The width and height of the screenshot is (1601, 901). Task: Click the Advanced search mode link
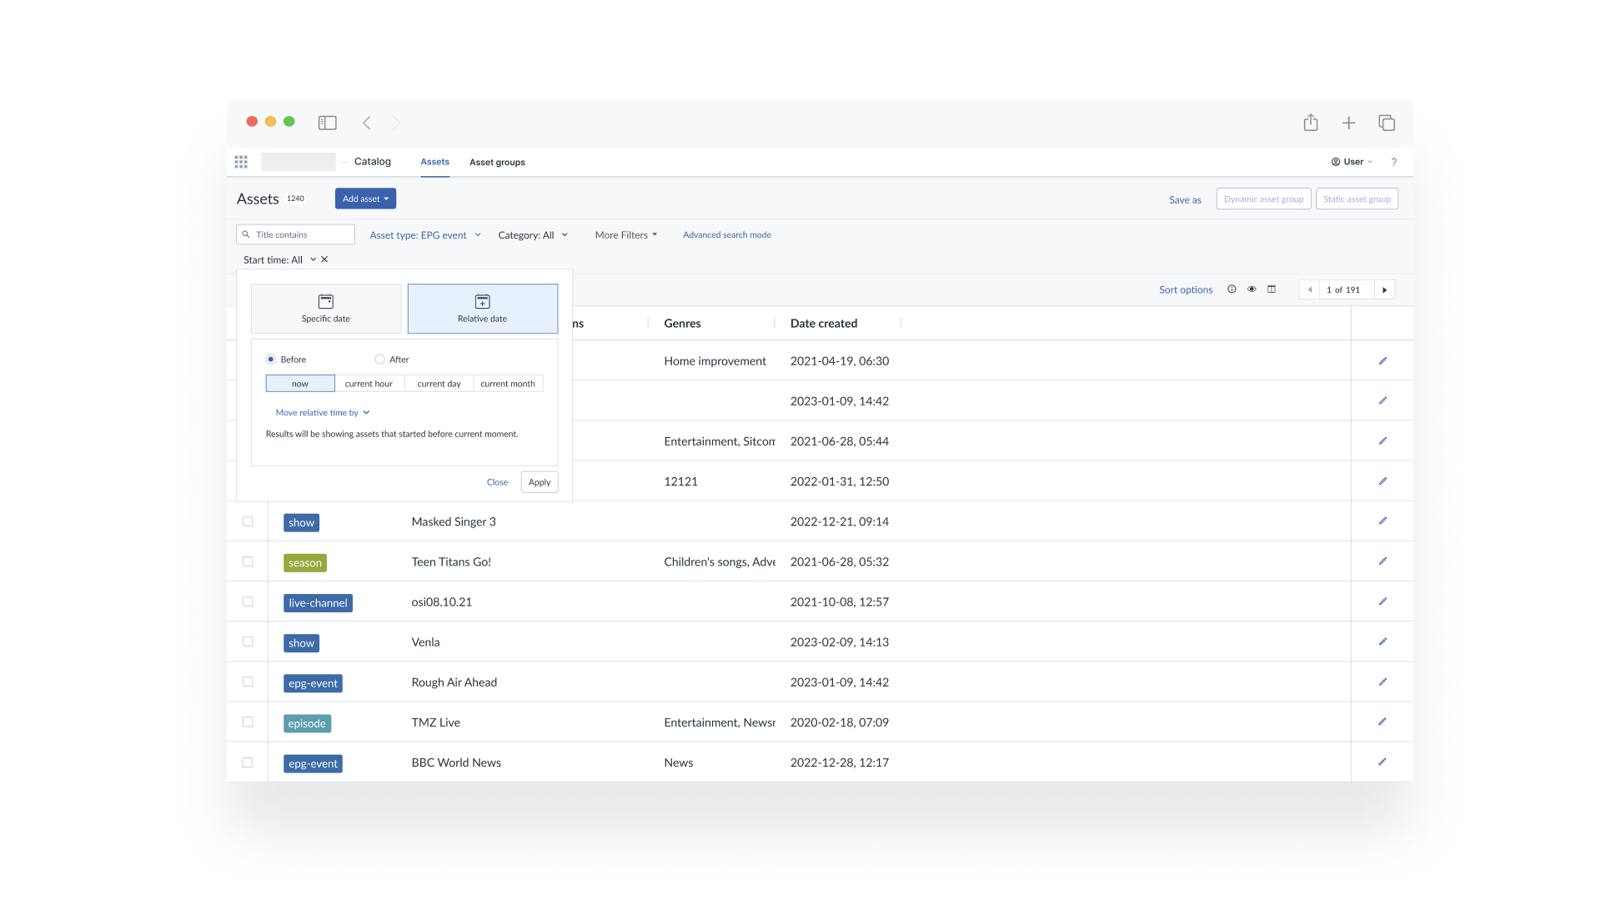[x=725, y=234]
